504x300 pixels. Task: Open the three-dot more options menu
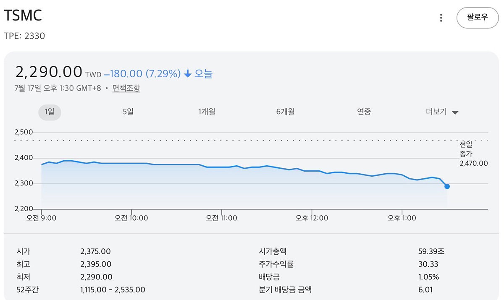(x=441, y=18)
